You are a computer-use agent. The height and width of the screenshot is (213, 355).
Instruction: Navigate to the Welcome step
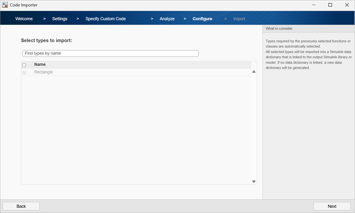pos(24,18)
